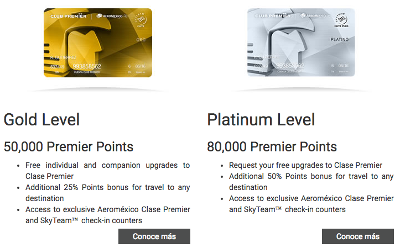Click the 'Additional 25% Points bonus' bullet
400x248 pixels.
(x=108, y=193)
